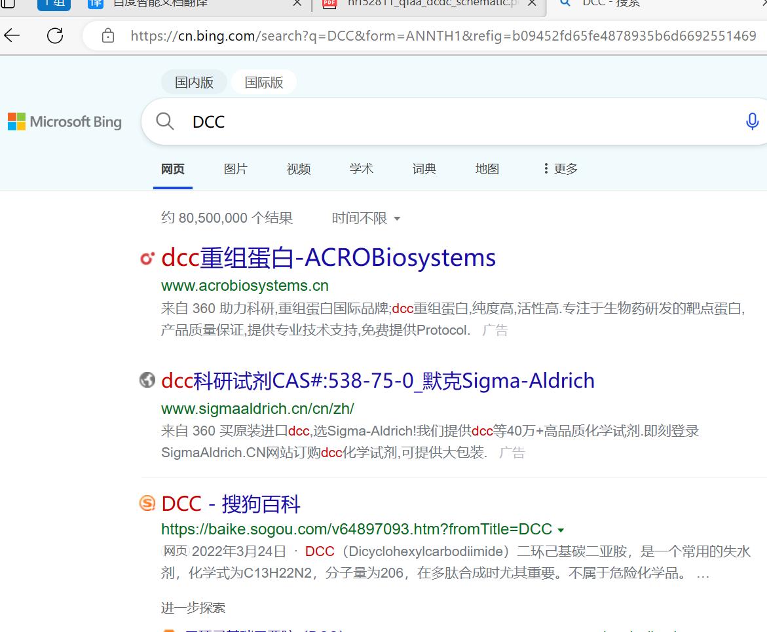The width and height of the screenshot is (767, 632).
Task: Go back using the browser back arrow
Action: tap(12, 35)
